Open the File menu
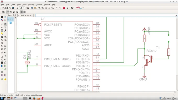This screenshot has width=178, height=100. 3,4
